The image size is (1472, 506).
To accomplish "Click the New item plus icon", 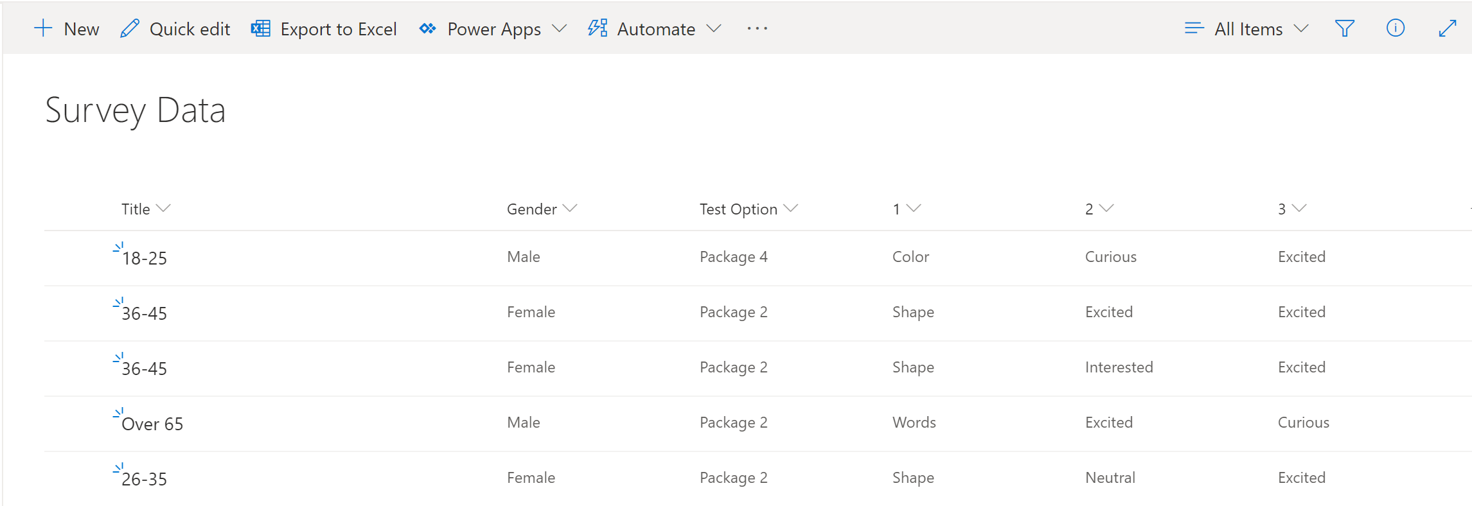I will point(43,28).
